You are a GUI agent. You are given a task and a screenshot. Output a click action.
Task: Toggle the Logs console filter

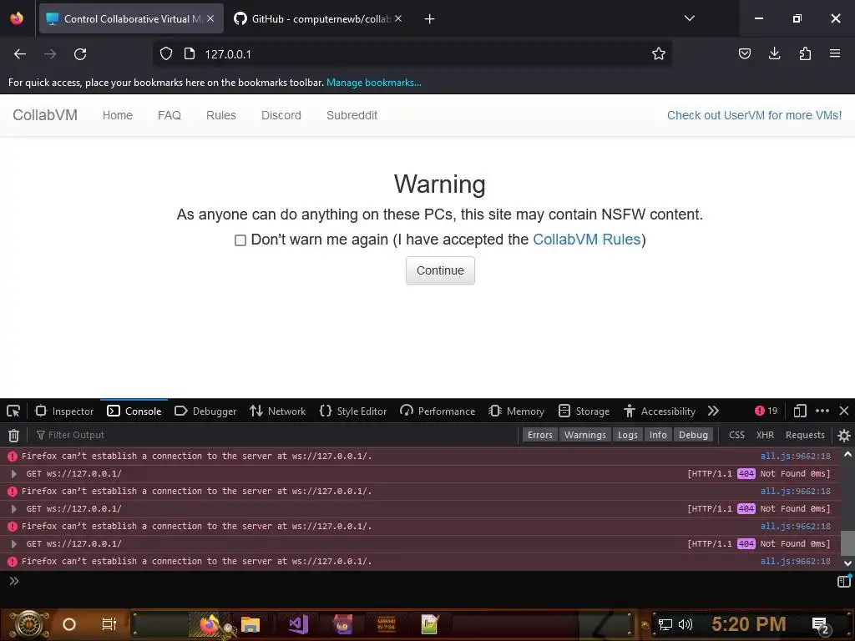click(x=628, y=435)
